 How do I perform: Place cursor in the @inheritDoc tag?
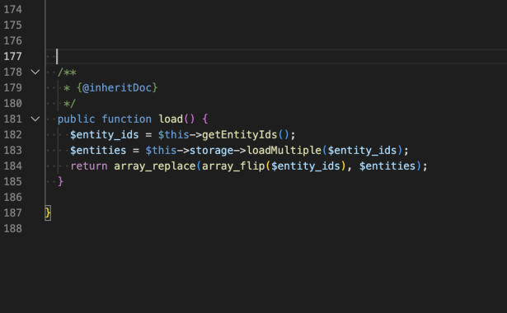(x=117, y=88)
